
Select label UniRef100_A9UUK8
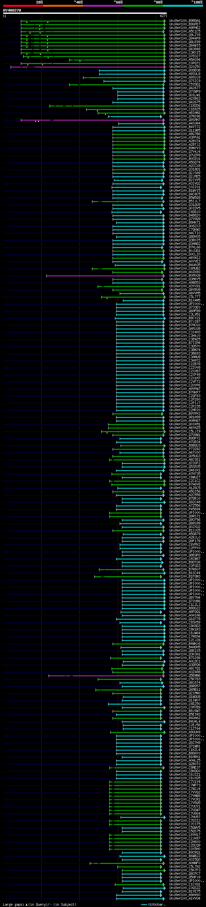(x=184, y=732)
